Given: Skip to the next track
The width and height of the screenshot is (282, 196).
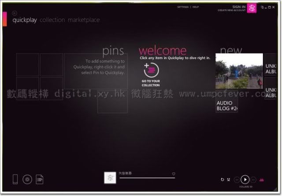Looking at the screenshot, I should (254, 180).
